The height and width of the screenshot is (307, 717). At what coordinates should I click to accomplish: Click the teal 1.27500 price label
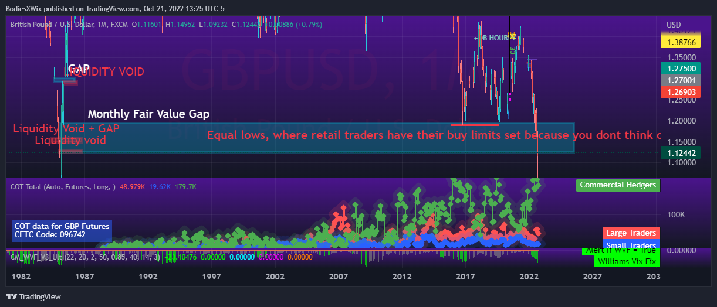coord(681,69)
